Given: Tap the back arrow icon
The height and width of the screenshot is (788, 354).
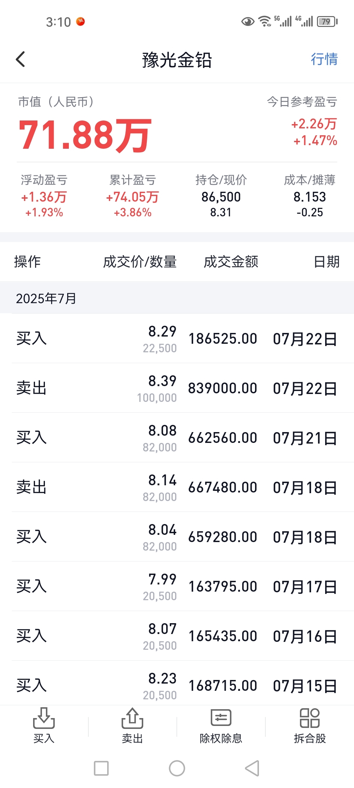Looking at the screenshot, I should click(x=20, y=59).
